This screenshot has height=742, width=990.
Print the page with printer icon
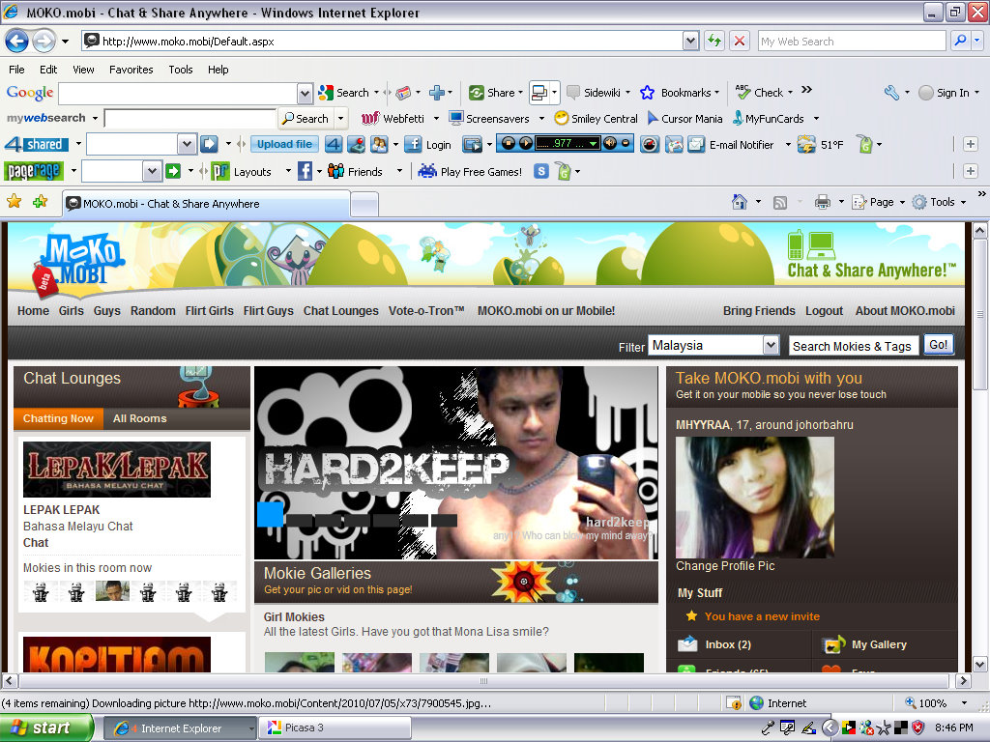pos(822,202)
